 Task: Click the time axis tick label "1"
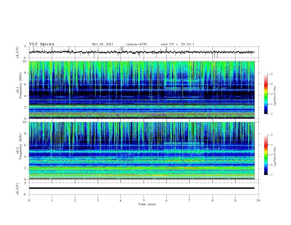[x=52, y=200]
